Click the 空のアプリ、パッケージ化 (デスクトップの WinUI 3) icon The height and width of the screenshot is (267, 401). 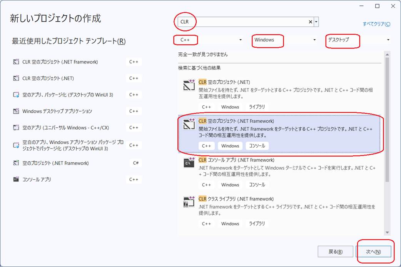point(16,95)
